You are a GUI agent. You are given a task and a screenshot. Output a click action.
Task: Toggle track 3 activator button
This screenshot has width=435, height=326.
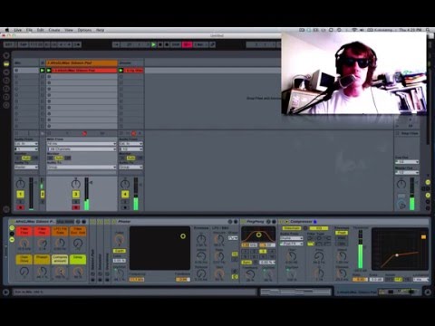(x=76, y=194)
